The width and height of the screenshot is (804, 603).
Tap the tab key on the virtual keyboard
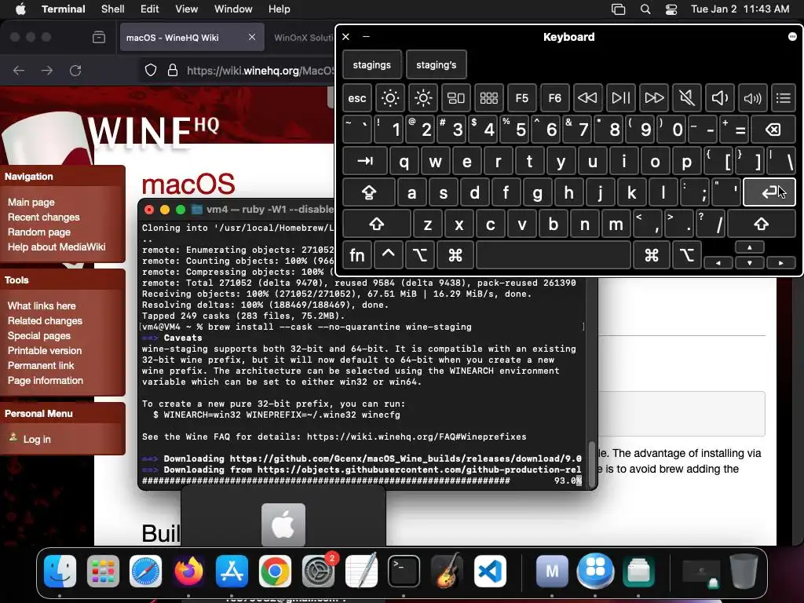pyautogui.click(x=364, y=161)
